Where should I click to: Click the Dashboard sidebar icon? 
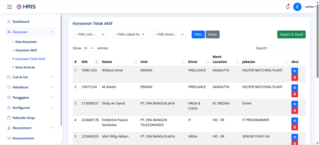pyautogui.click(x=9, y=22)
